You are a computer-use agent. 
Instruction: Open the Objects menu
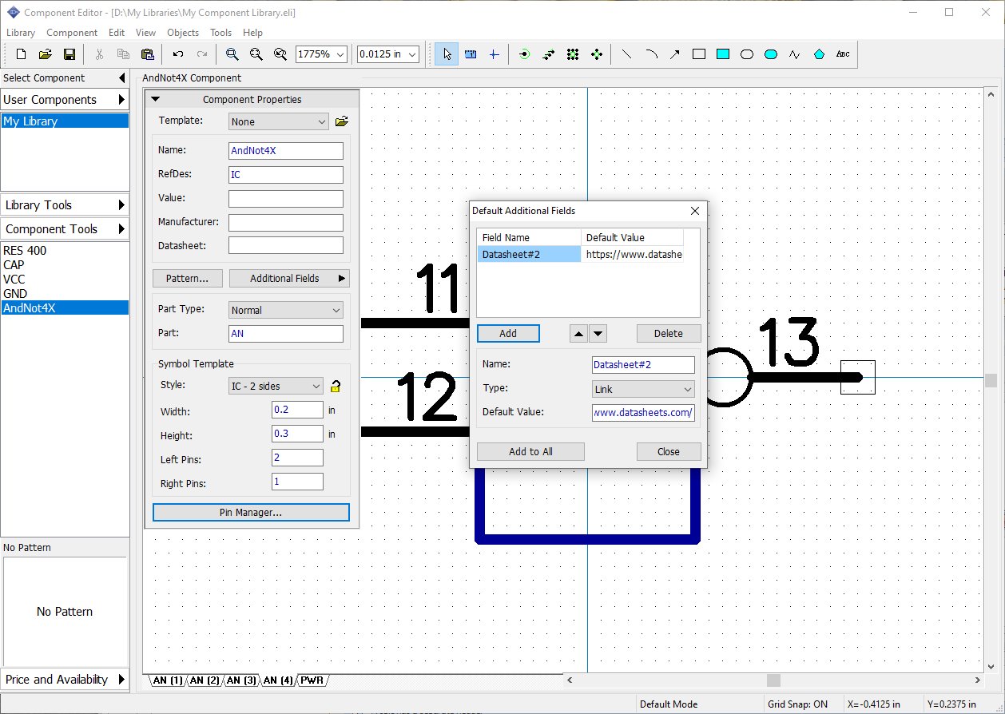tap(183, 33)
